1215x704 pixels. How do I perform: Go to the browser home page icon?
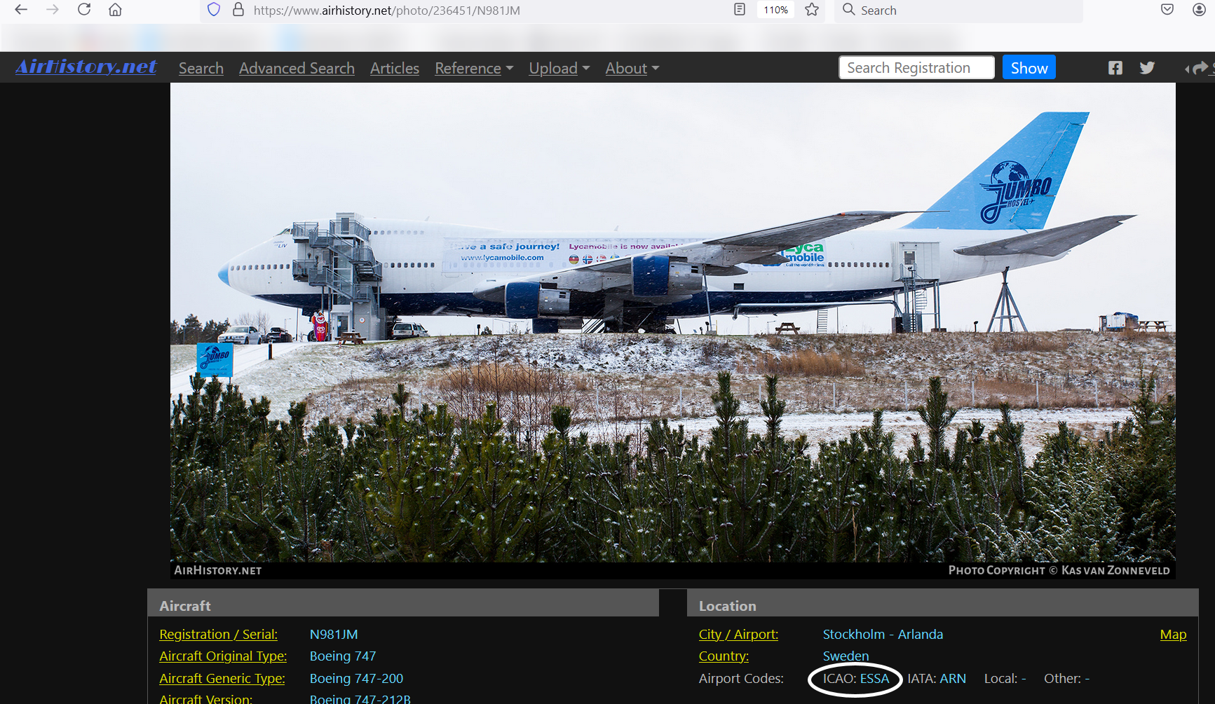tap(115, 10)
